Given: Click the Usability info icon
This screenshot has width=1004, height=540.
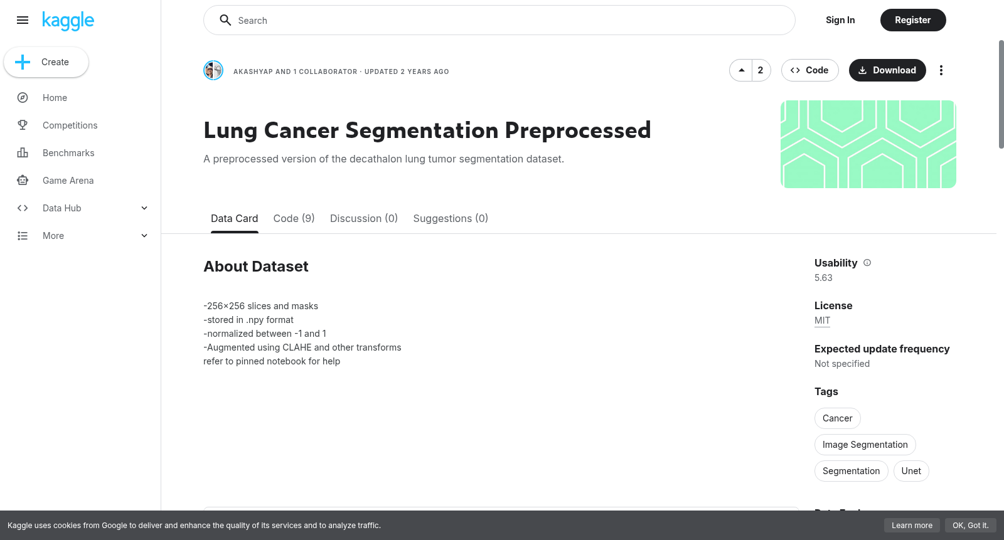Looking at the screenshot, I should [867, 263].
